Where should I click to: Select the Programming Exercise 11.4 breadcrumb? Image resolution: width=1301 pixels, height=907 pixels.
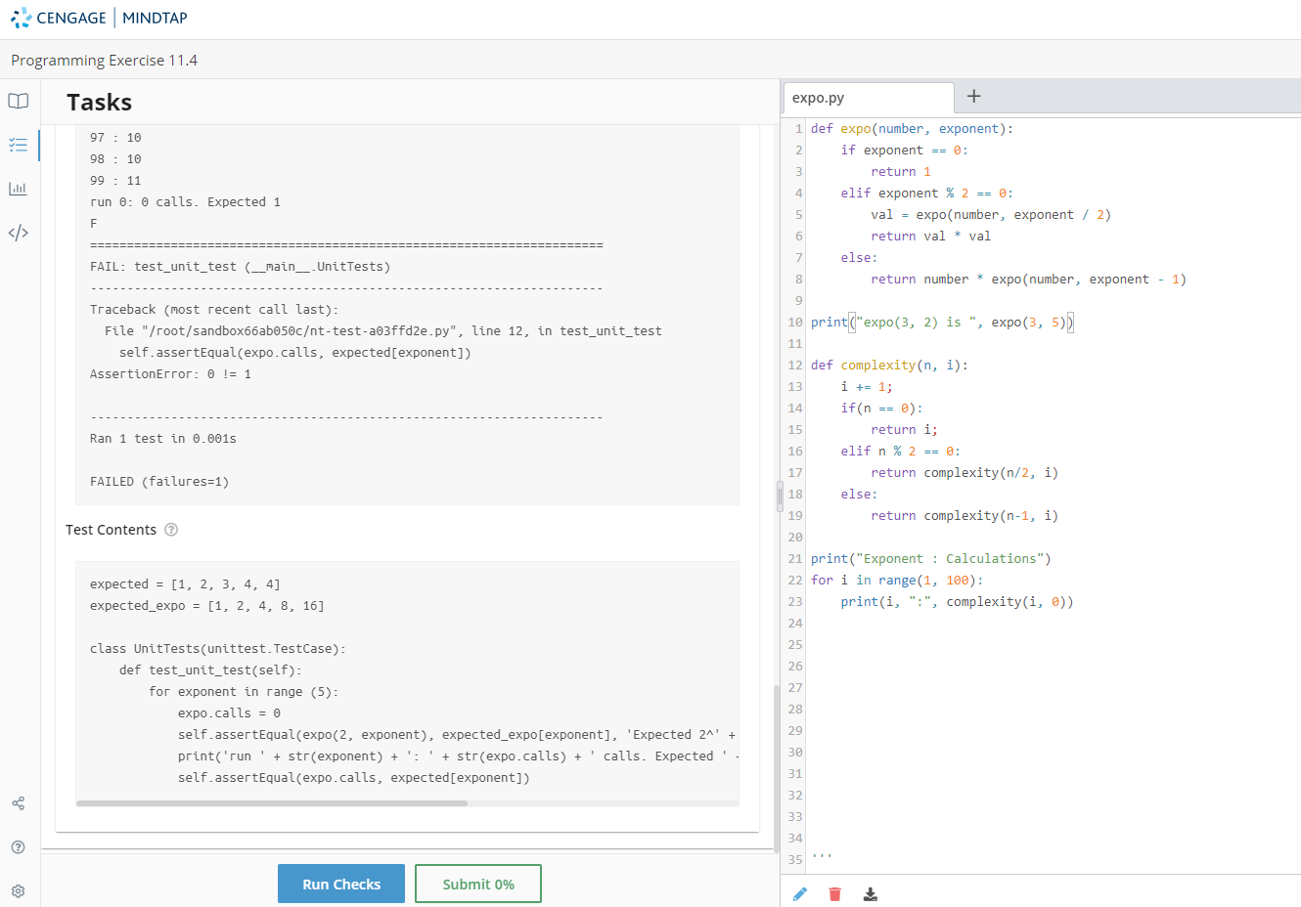click(104, 60)
